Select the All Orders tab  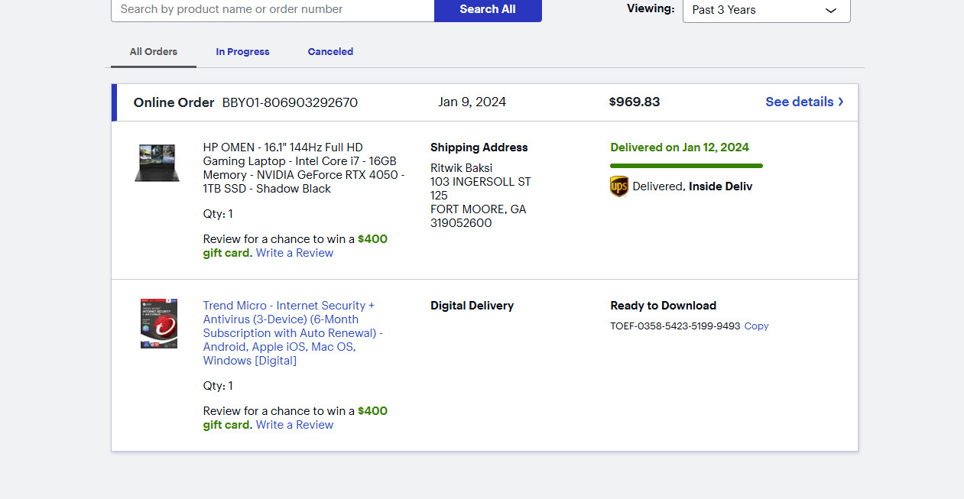pyautogui.click(x=154, y=52)
